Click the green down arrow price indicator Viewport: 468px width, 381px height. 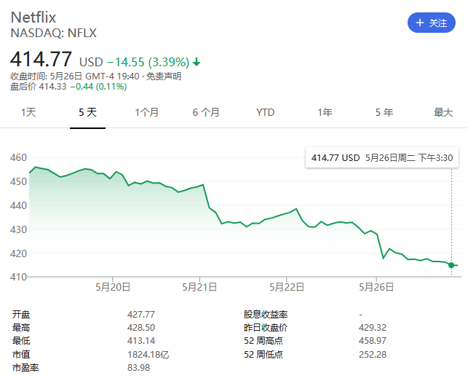pyautogui.click(x=197, y=62)
